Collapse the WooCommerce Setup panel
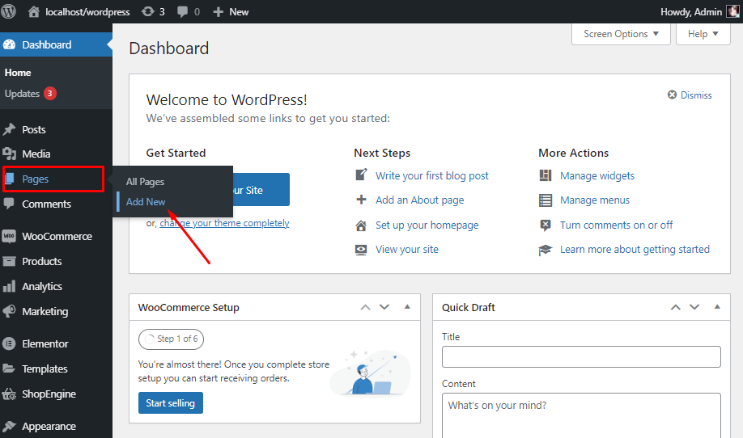The width and height of the screenshot is (743, 438). (407, 307)
